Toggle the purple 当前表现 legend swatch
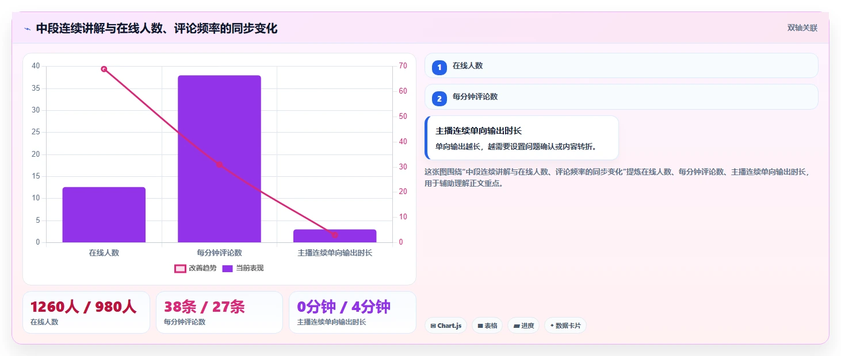Image resolution: width=841 pixels, height=356 pixels. pos(227,268)
